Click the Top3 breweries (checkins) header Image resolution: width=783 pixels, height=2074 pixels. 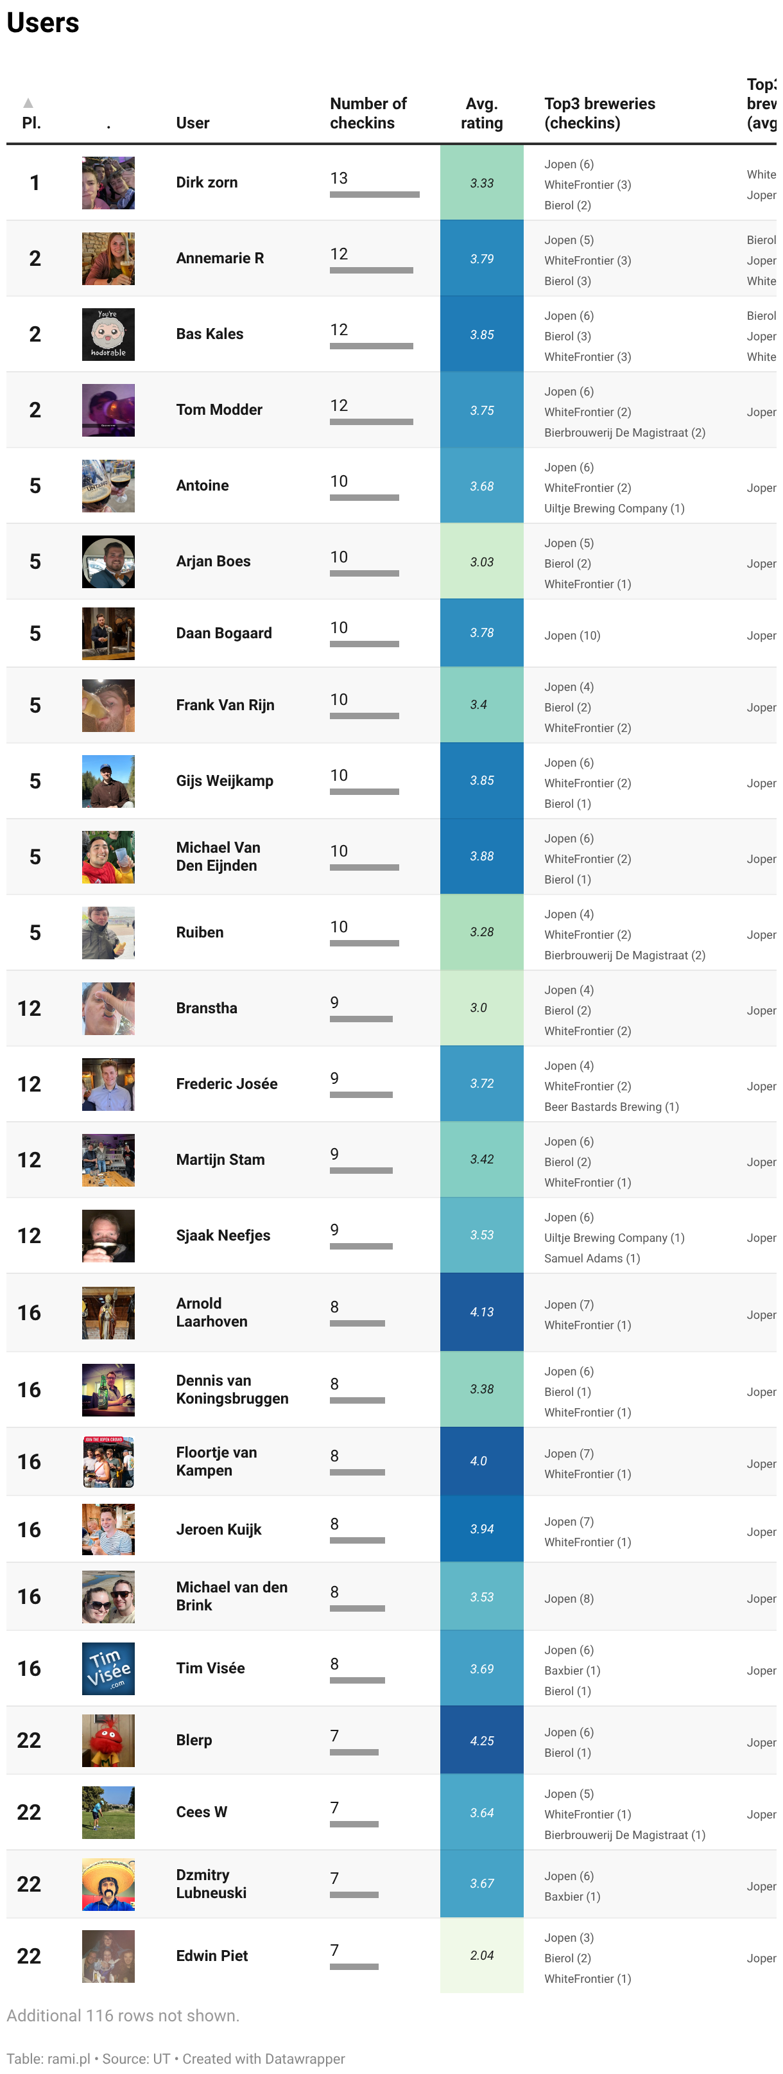[599, 113]
